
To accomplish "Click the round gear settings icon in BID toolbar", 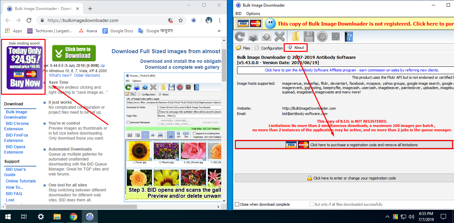I will pos(322,36).
